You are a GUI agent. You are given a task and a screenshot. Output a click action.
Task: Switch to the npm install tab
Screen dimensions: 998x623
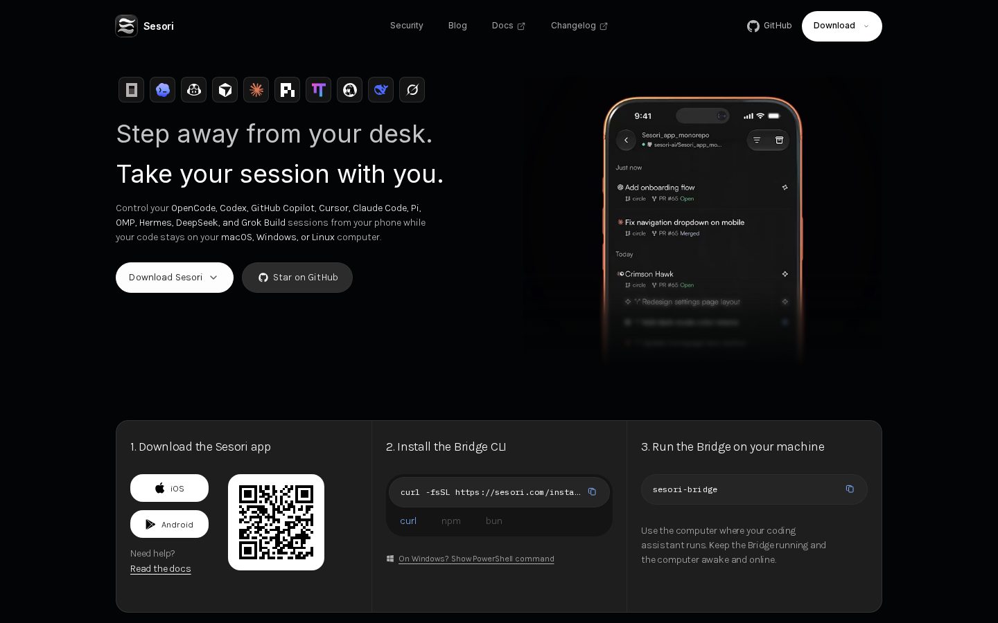point(450,521)
